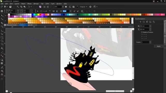166x93 pixels.
Task: Click the rotation angle input field
Action: pos(45,11)
